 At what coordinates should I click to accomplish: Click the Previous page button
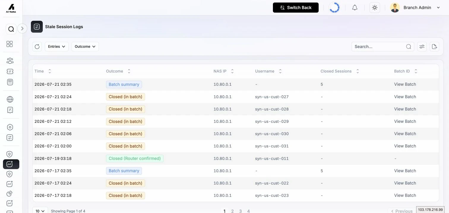(401, 211)
